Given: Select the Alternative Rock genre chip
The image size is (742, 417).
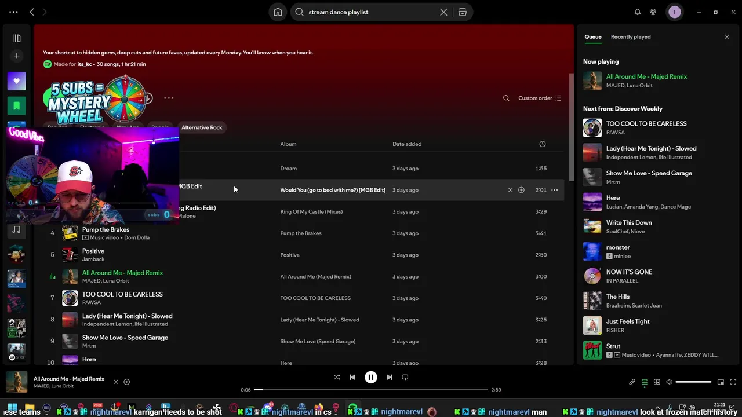Looking at the screenshot, I should (x=202, y=127).
